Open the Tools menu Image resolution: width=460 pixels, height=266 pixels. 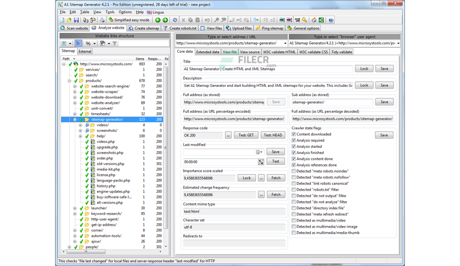click(x=109, y=12)
